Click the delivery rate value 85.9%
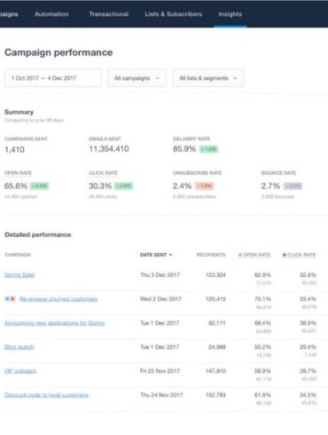The height and width of the screenshot is (435, 328). [x=184, y=149]
